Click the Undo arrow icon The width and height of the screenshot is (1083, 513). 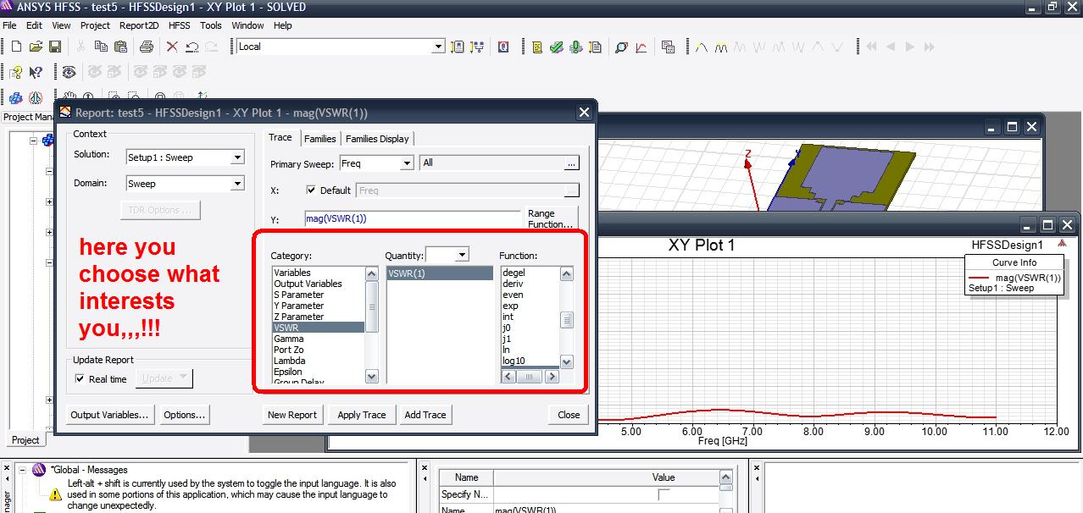(192, 47)
